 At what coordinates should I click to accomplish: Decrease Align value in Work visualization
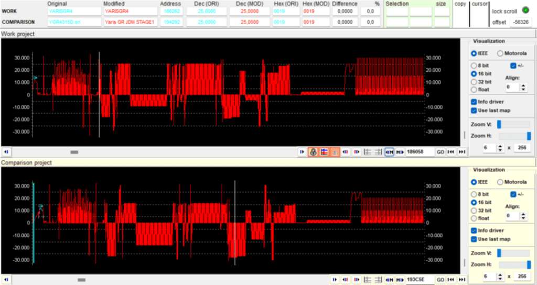pos(523,89)
